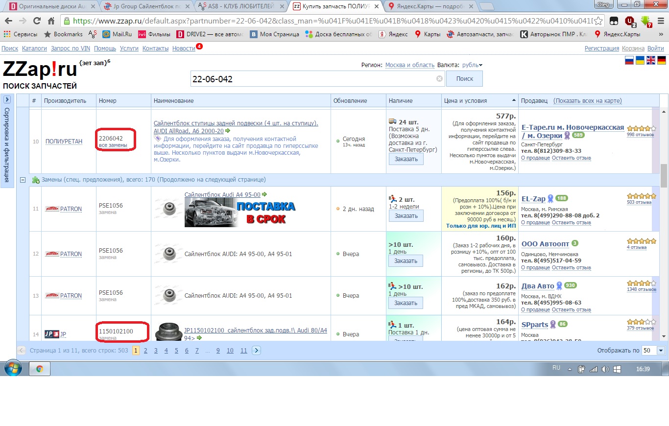This screenshot has width=669, height=426.
Task: Expand the Сортировка и фильтрация side panel
Action: pos(7,99)
